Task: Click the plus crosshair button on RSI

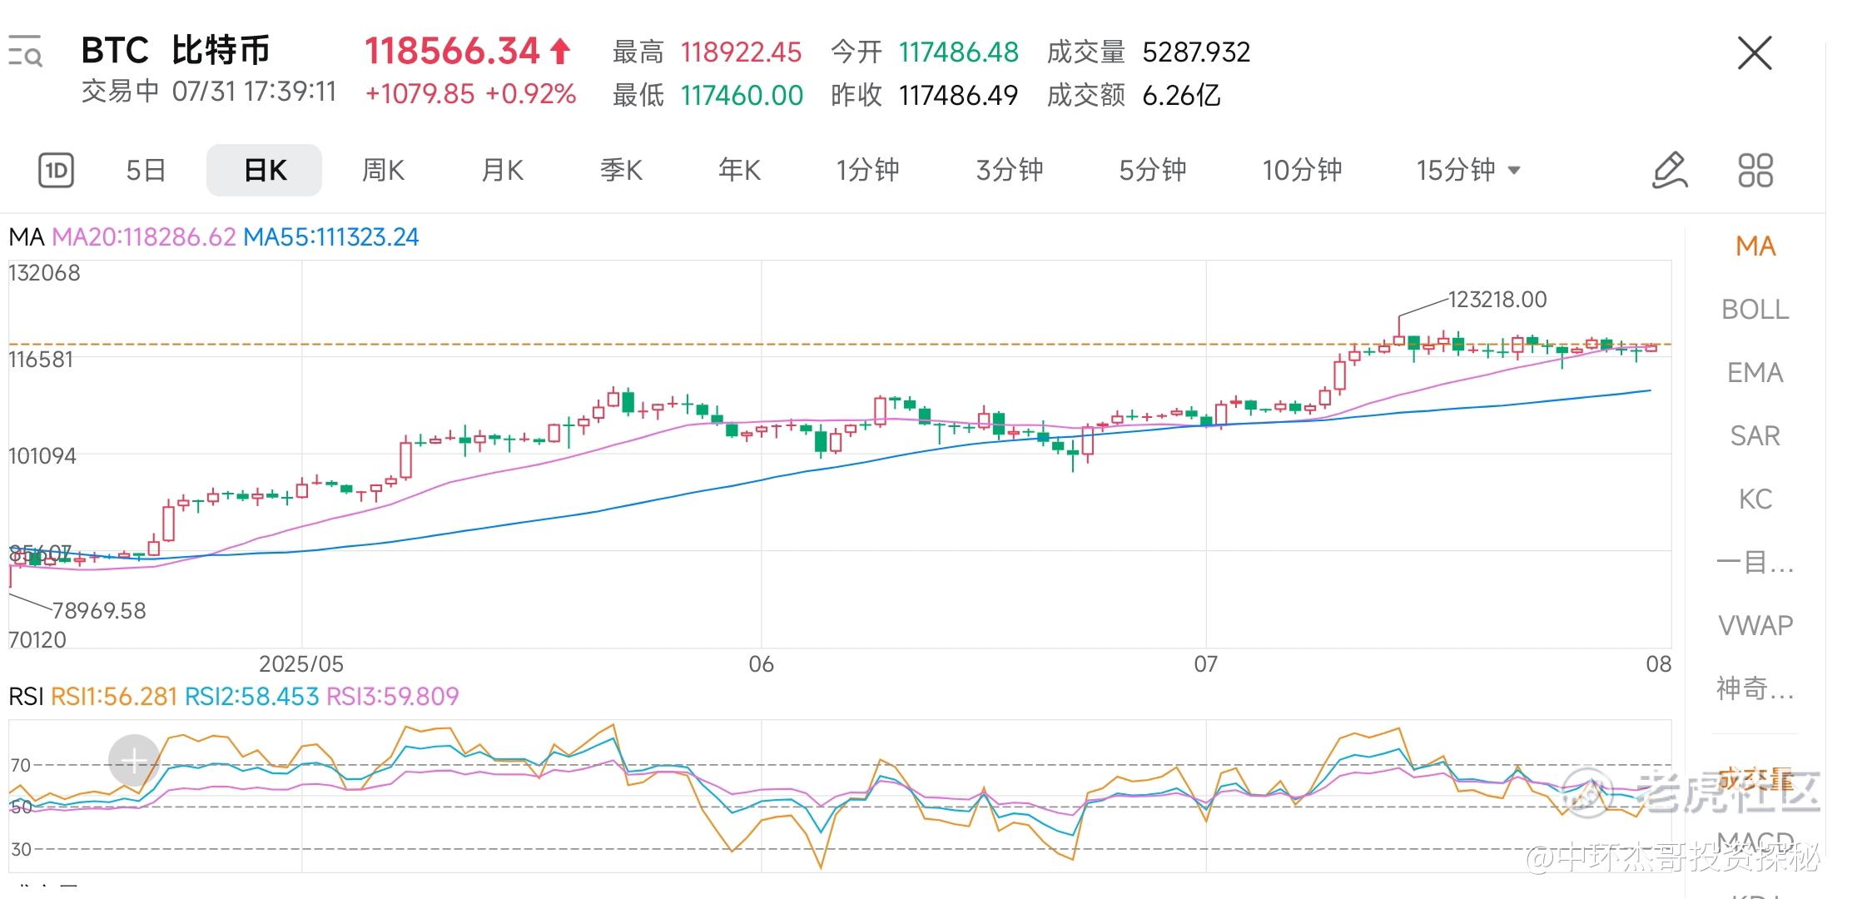Action: pyautogui.click(x=134, y=760)
